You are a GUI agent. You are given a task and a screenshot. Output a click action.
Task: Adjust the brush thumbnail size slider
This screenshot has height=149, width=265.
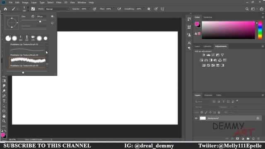[x=23, y=72]
